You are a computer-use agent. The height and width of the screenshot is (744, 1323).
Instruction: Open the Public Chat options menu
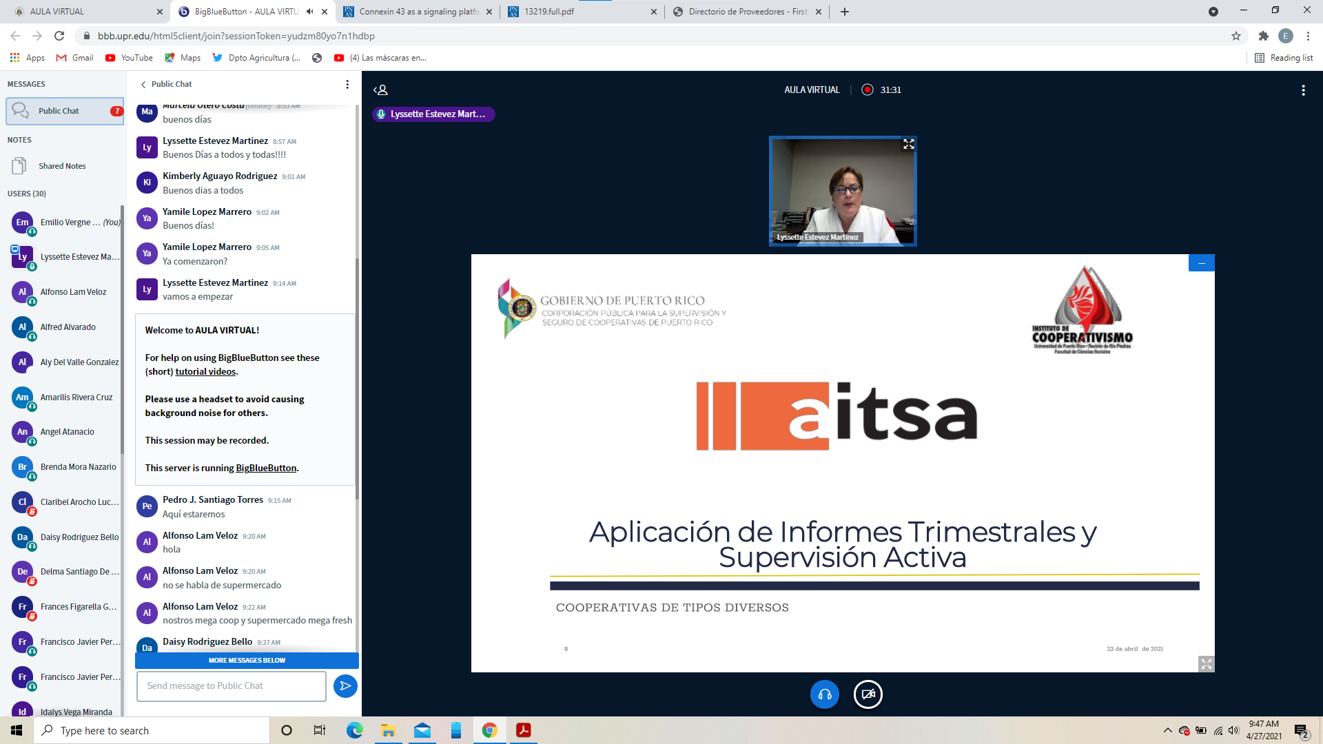347,84
